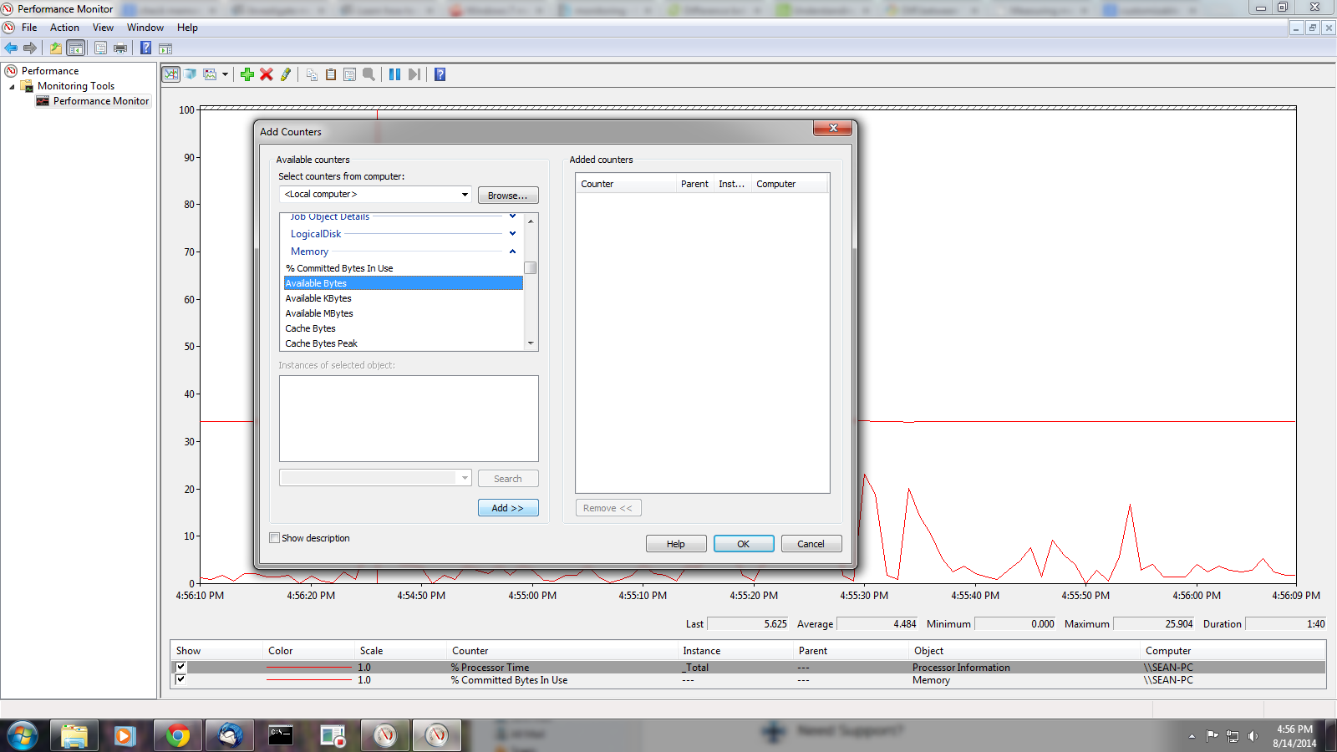
Task: Click the counter list scrollbar thumb
Action: click(531, 267)
